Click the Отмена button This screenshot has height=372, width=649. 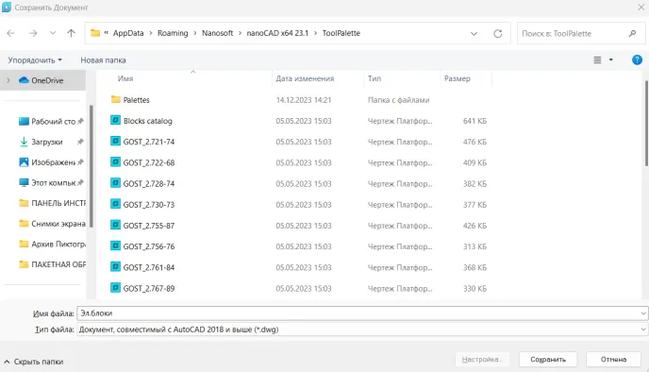(x=613, y=359)
